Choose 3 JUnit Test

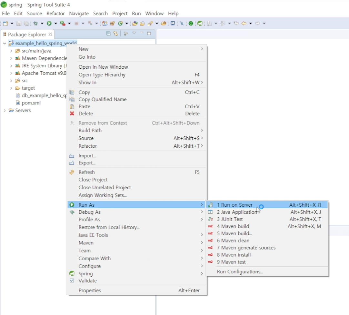(x=267, y=219)
